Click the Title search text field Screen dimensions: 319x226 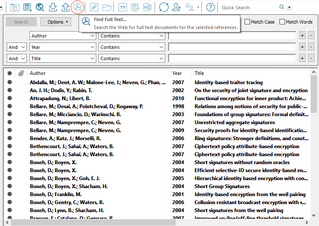pos(232,58)
